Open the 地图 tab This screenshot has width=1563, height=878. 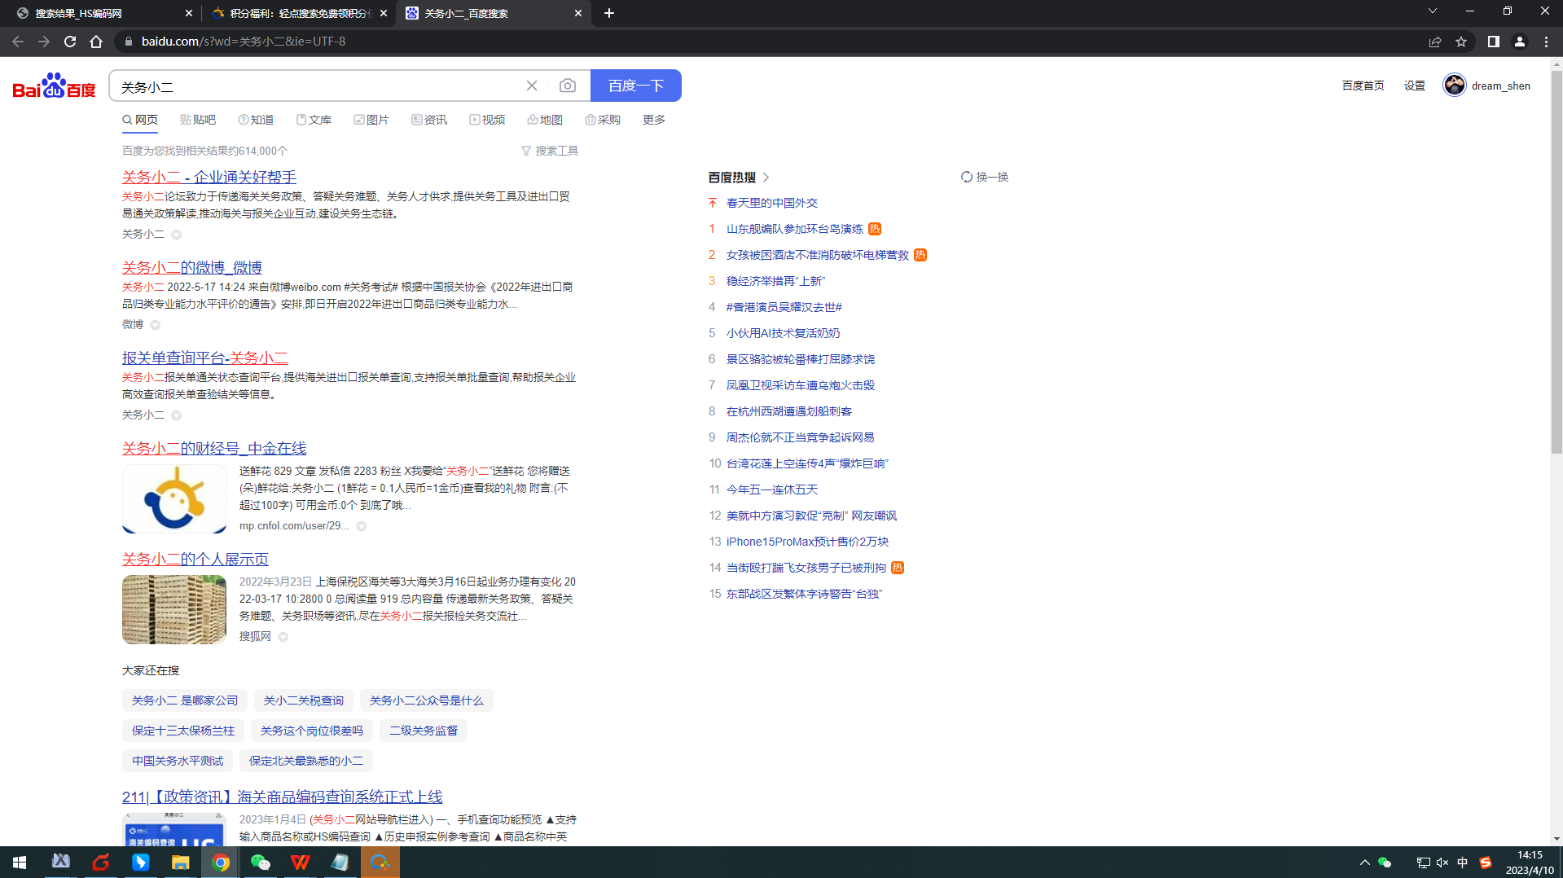(545, 120)
